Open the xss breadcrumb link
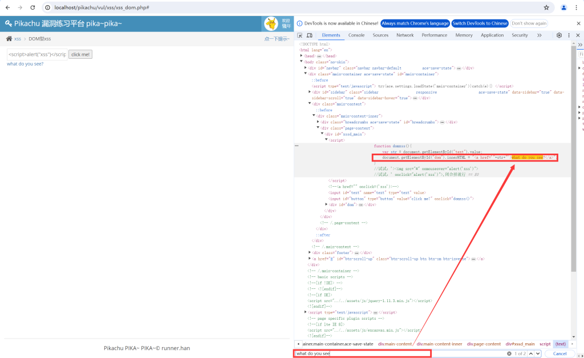 pyautogui.click(x=18, y=39)
